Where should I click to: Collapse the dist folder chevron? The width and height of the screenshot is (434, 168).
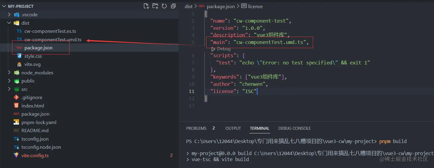point(9,23)
